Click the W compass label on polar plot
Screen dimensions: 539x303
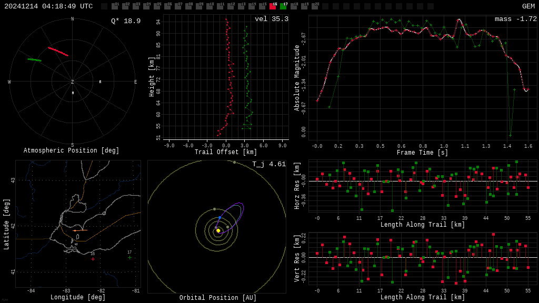9,82
